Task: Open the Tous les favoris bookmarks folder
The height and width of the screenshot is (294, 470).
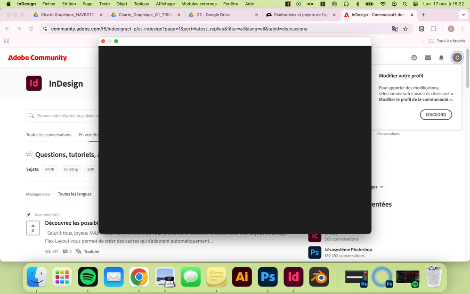Action: pyautogui.click(x=447, y=41)
